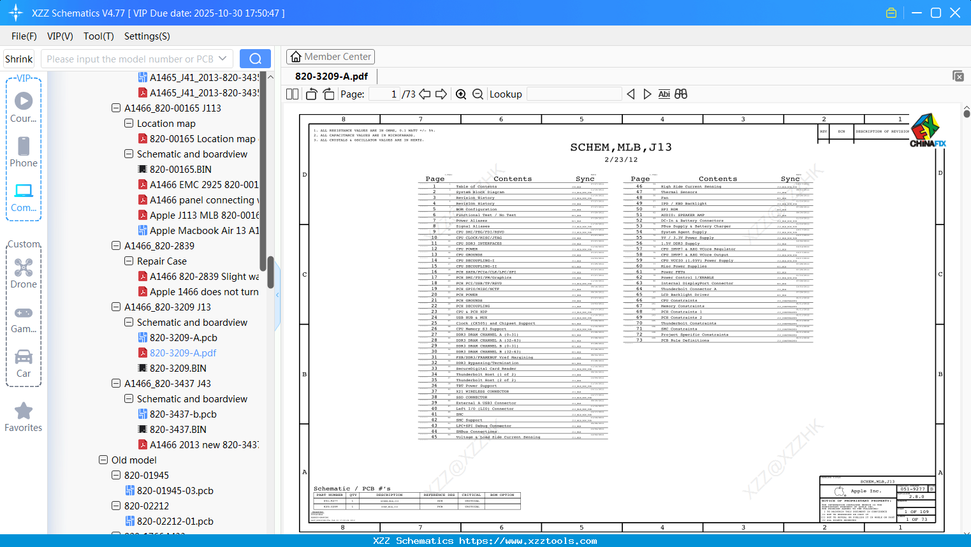Open the www.xzztools.com footer link

[x=528, y=541]
